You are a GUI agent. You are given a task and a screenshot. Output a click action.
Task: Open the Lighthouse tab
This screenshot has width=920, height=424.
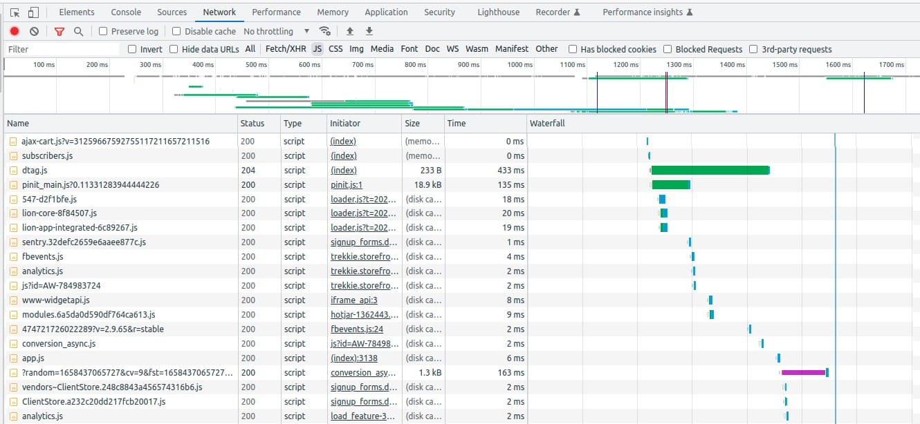pos(498,12)
